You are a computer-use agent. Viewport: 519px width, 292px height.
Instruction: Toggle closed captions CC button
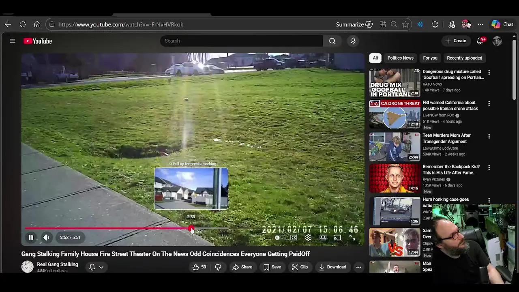[x=294, y=238]
